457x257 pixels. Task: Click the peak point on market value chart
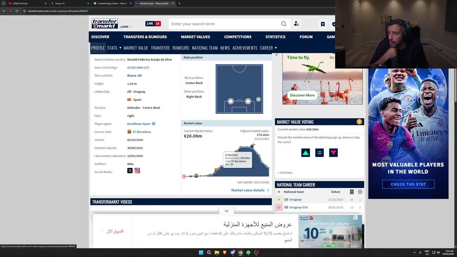coord(252,146)
